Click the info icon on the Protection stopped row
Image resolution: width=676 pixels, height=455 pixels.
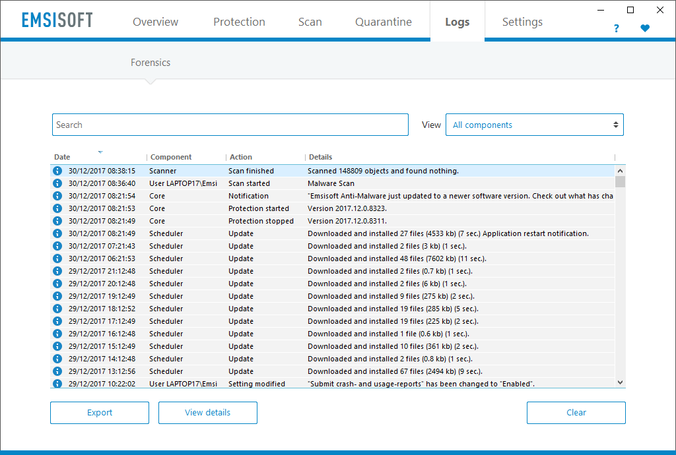click(57, 220)
